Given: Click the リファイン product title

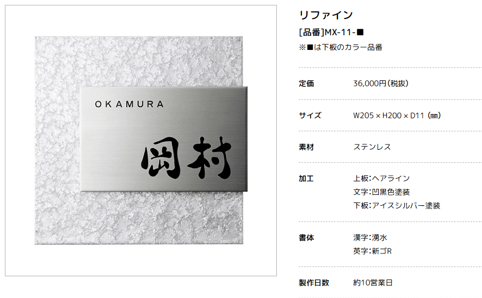Looking at the screenshot, I should pos(326,15).
